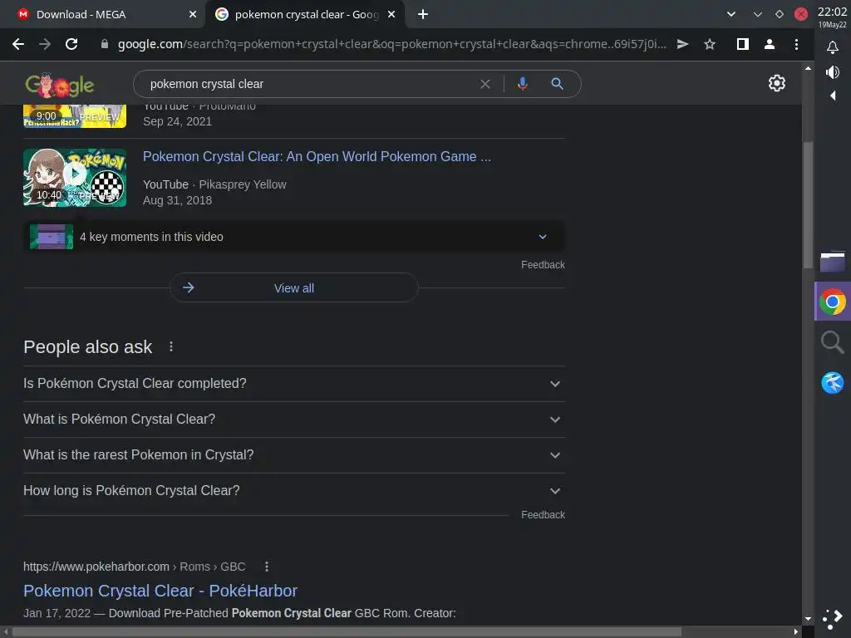Click the window close red button
This screenshot has width=851, height=638.
click(800, 15)
